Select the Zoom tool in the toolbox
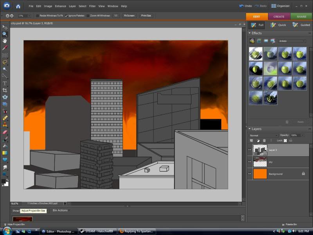The height and width of the screenshot is (235, 313). (x=5, y=34)
